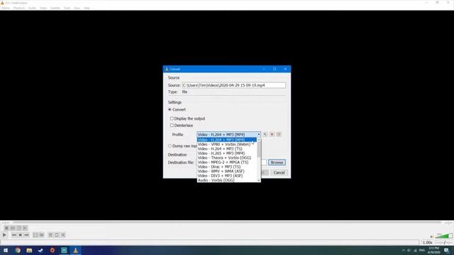
Task: Choose Video - H.264 + MP3 (TS) profile
Action: 227,149
